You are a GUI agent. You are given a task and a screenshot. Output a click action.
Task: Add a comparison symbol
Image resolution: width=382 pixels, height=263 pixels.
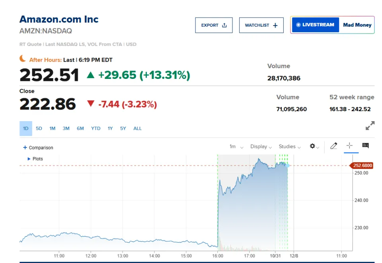click(38, 147)
